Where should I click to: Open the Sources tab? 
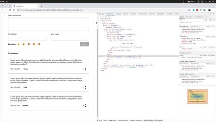pyautogui.click(x=126, y=14)
